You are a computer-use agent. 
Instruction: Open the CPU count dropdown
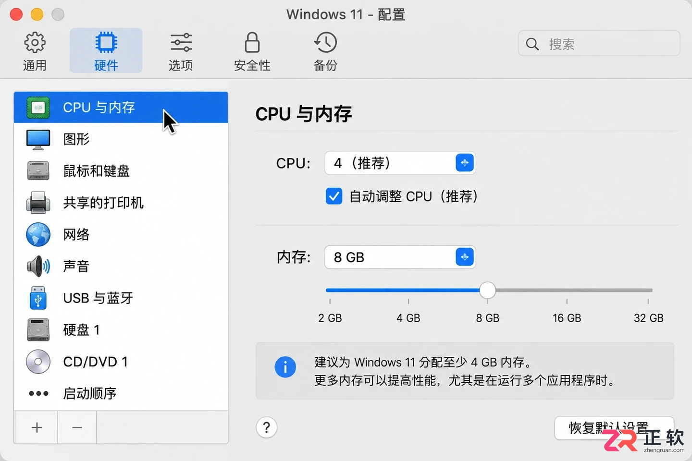(400, 163)
